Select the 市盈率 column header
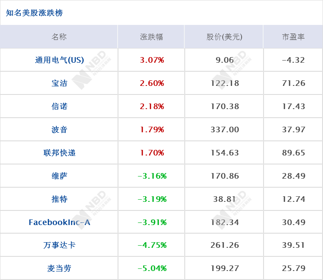323x280 pixels. 293,37
